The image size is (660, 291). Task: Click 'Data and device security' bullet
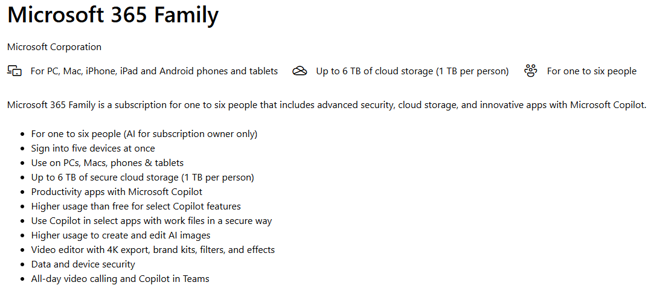click(x=83, y=264)
